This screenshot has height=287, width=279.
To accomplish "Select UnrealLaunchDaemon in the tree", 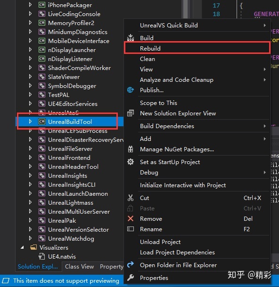I will [x=78, y=194].
